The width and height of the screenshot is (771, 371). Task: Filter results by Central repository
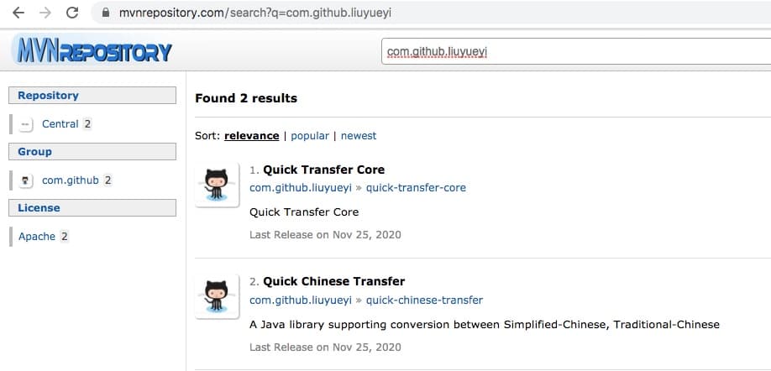60,124
